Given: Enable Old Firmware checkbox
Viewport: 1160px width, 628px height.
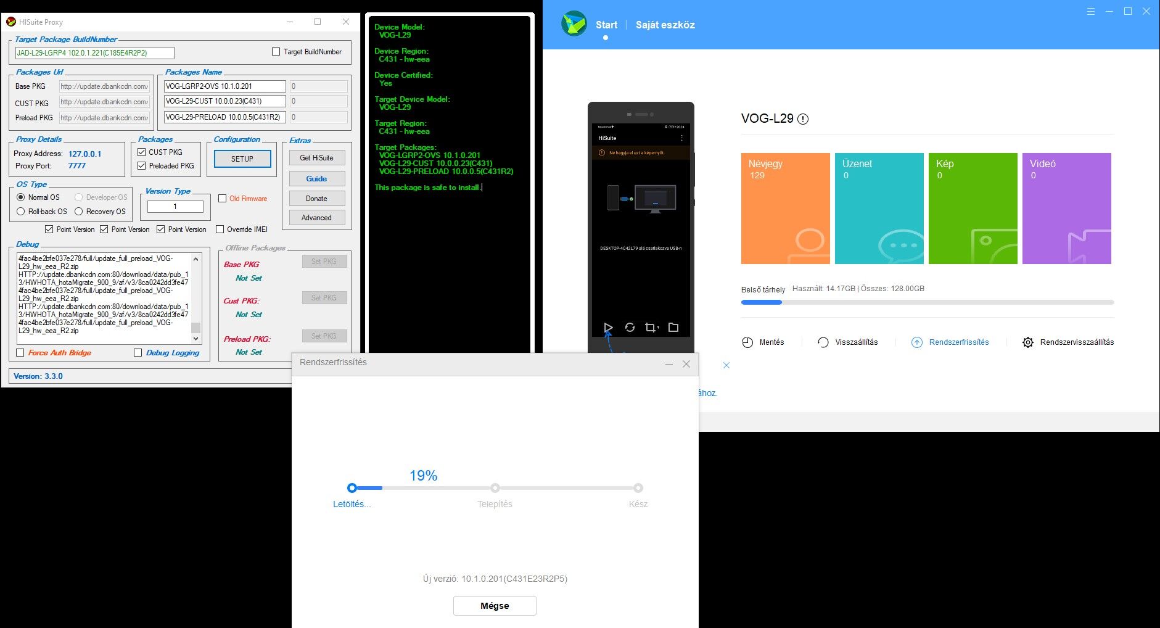Looking at the screenshot, I should pyautogui.click(x=223, y=199).
